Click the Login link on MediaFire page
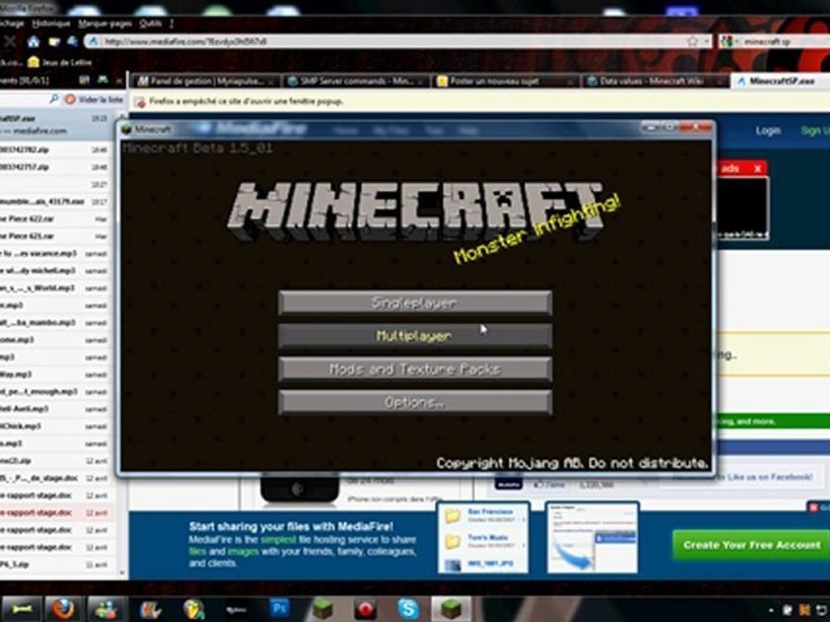The width and height of the screenshot is (830, 622). pos(768,130)
